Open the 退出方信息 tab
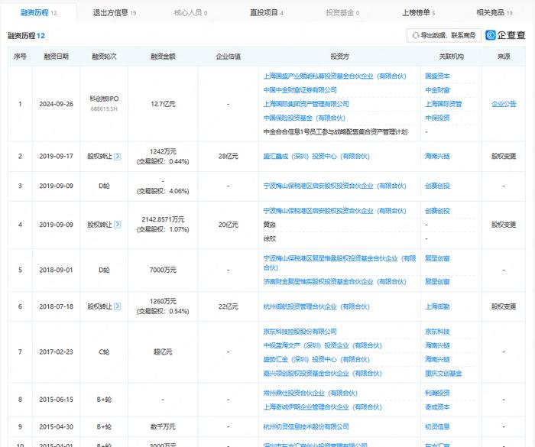Image resolution: width=535 pixels, height=447 pixels. 115,13
